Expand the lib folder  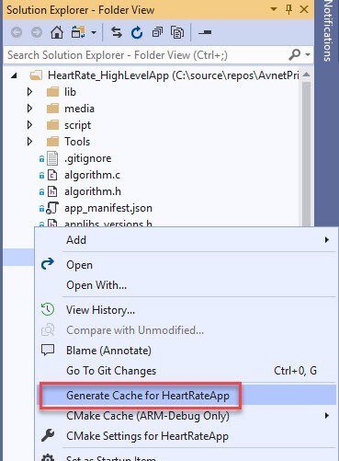click(x=29, y=92)
